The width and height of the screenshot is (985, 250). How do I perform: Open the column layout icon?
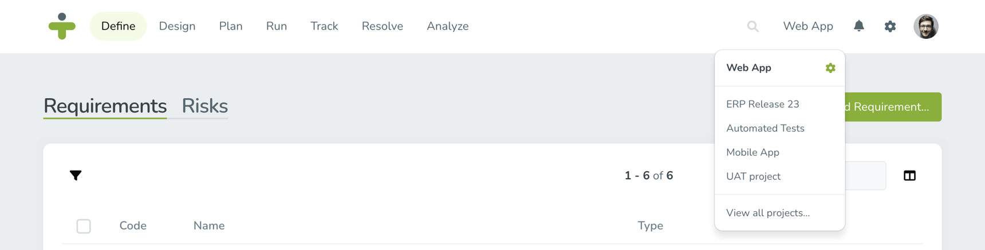[x=909, y=176]
